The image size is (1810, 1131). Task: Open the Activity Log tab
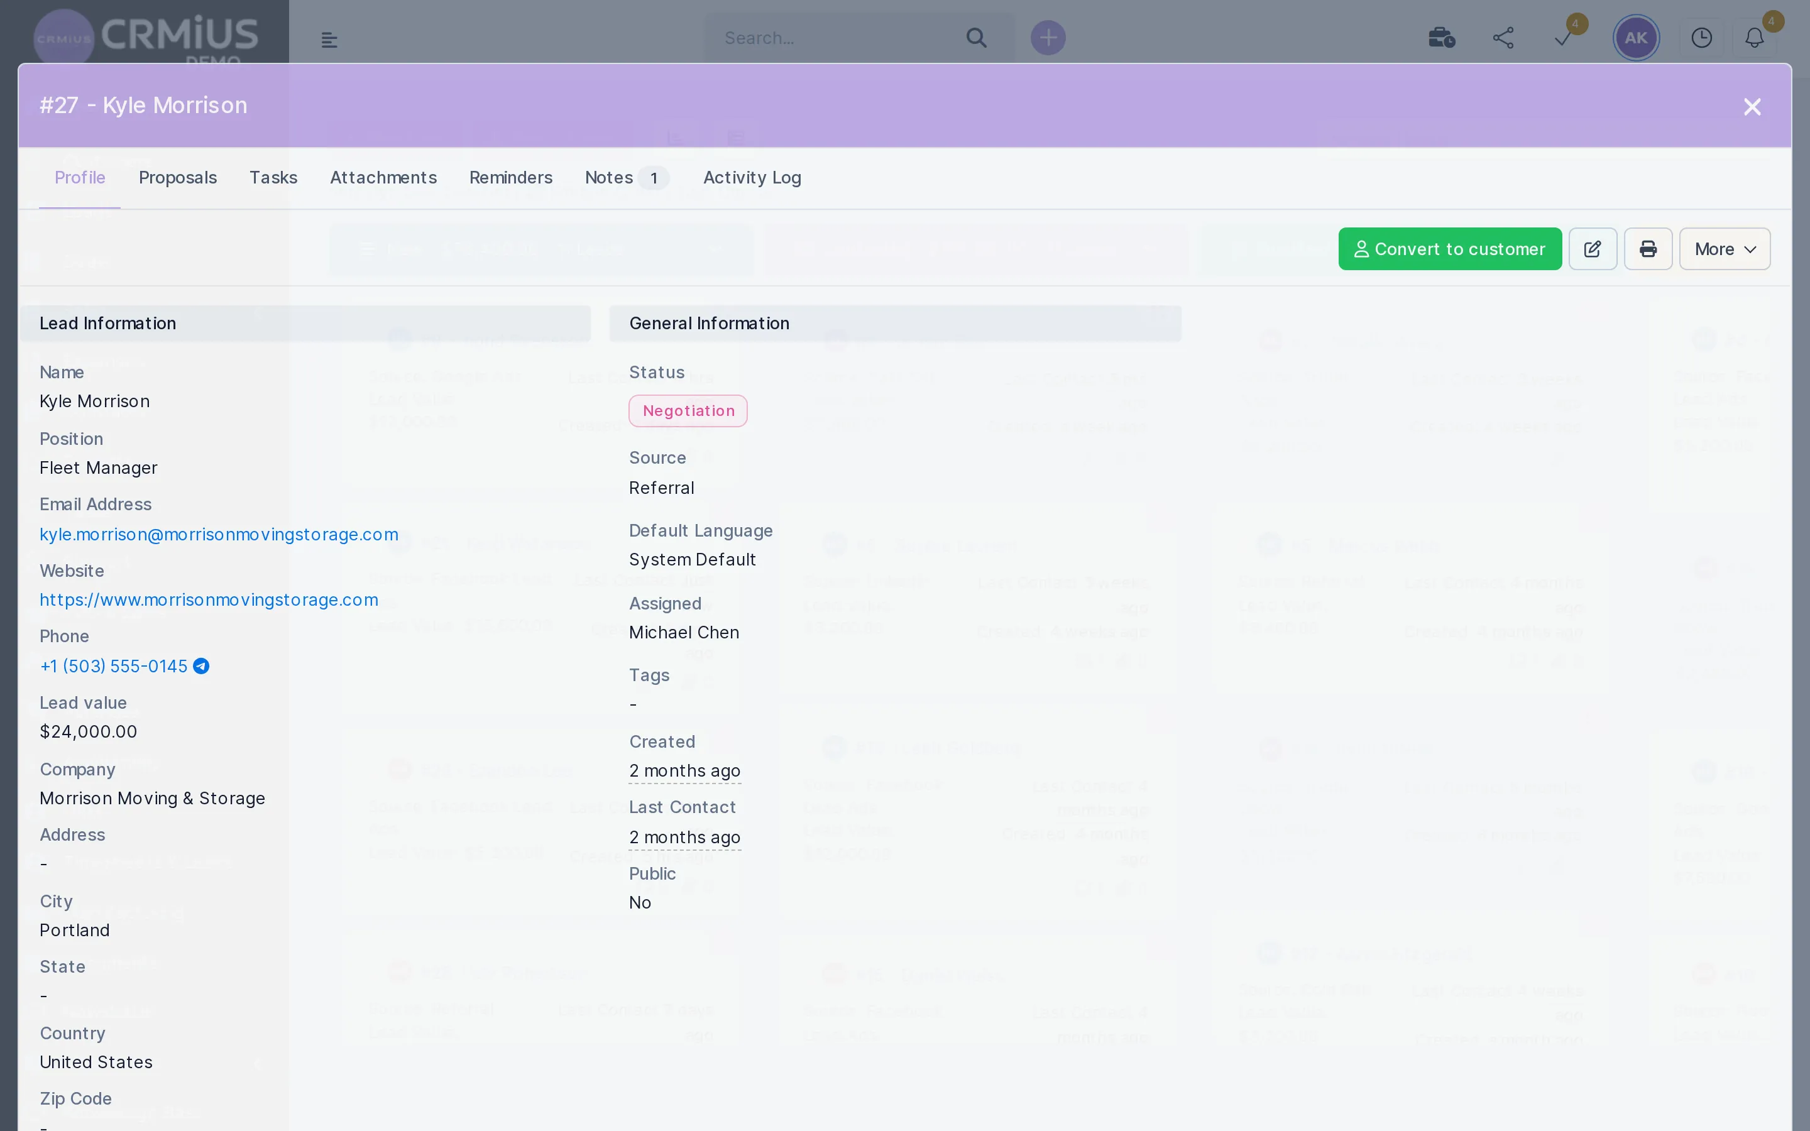(x=752, y=178)
